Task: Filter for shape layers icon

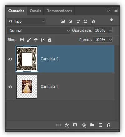Action: [x=85, y=21]
